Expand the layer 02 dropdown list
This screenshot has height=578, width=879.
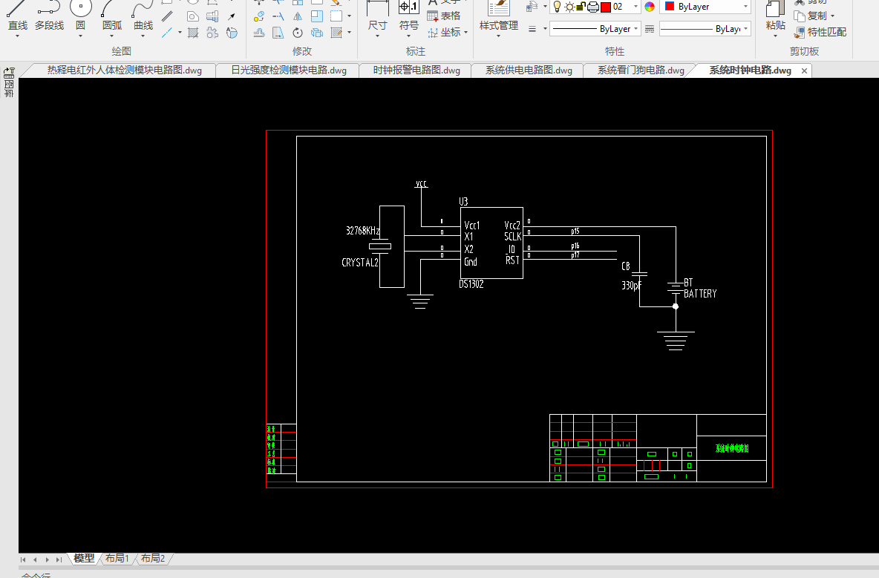click(636, 7)
